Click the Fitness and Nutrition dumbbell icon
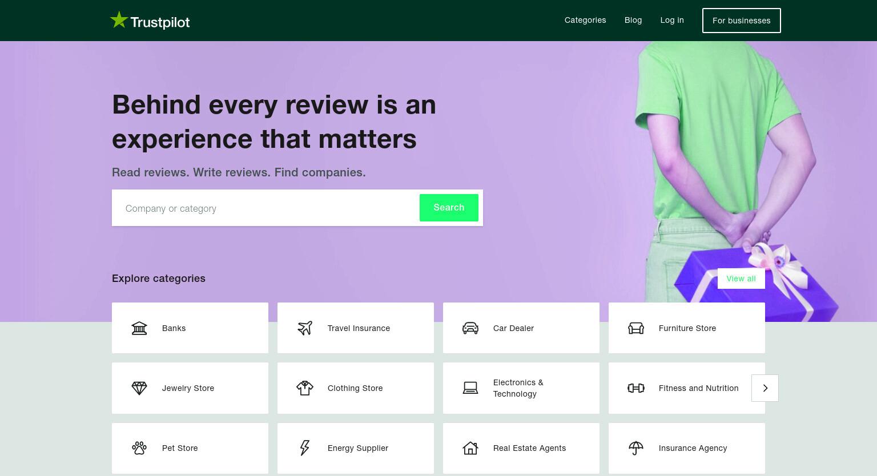 (636, 388)
